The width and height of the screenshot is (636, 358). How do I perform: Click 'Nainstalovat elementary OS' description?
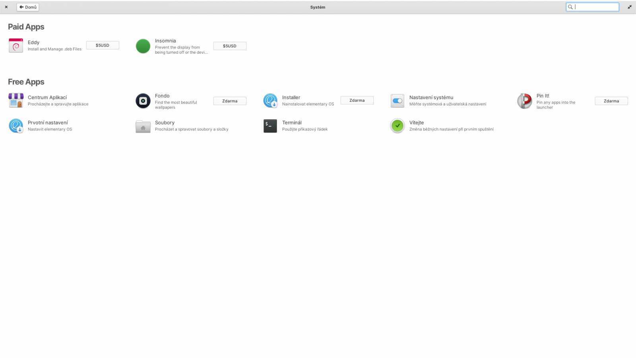point(308,104)
